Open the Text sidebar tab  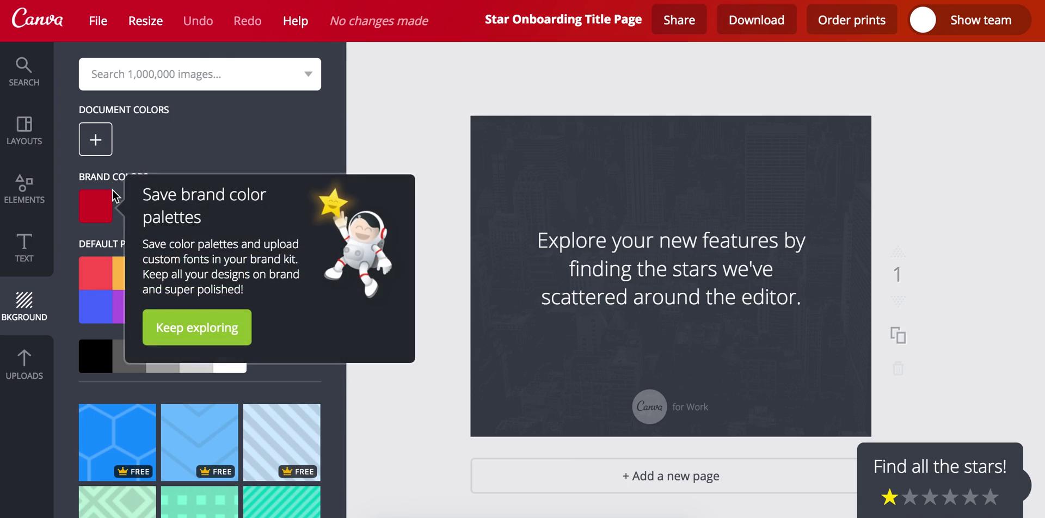(24, 248)
